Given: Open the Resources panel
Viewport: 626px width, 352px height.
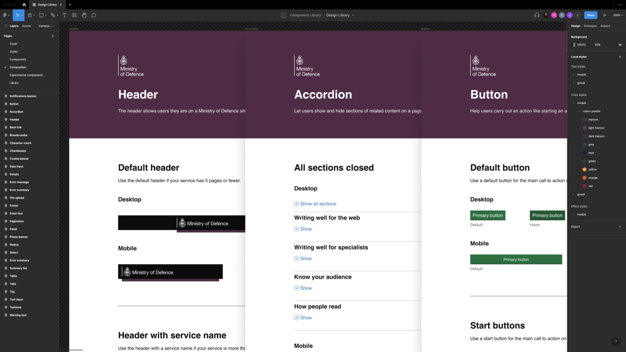Looking at the screenshot, I should point(74,15).
